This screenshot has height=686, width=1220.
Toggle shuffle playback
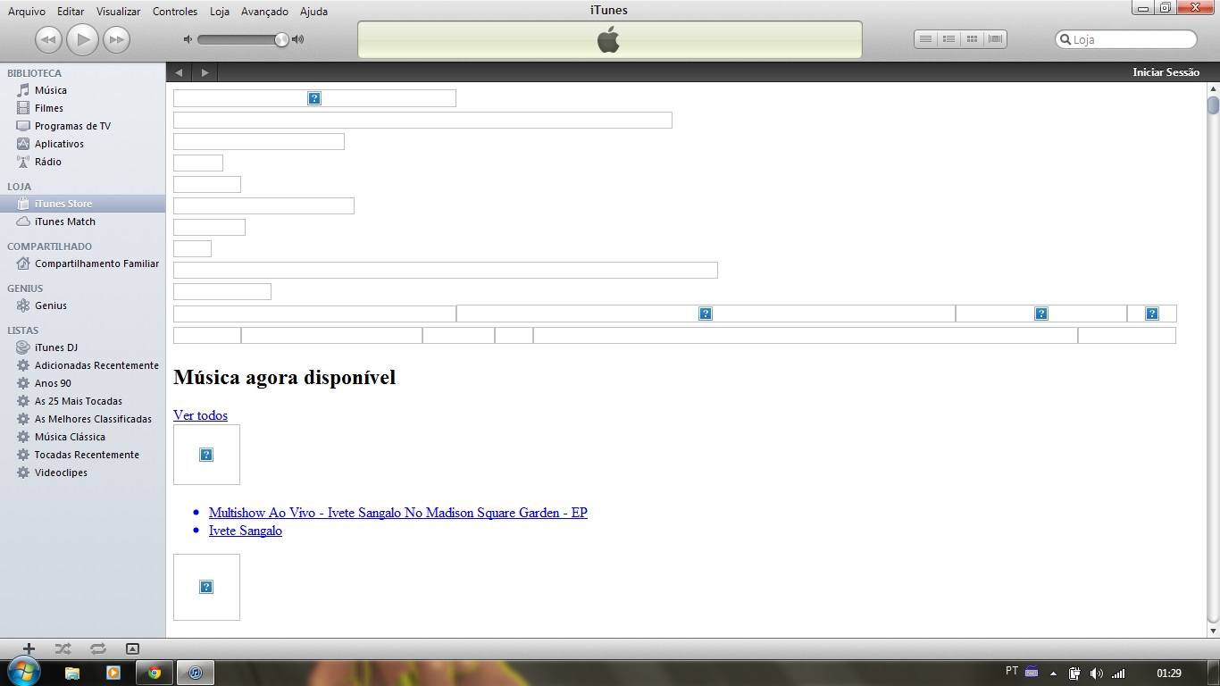tap(63, 649)
